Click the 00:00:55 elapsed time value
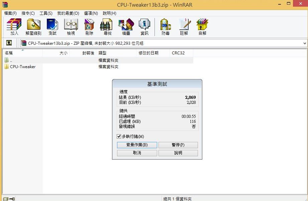 [189, 117]
